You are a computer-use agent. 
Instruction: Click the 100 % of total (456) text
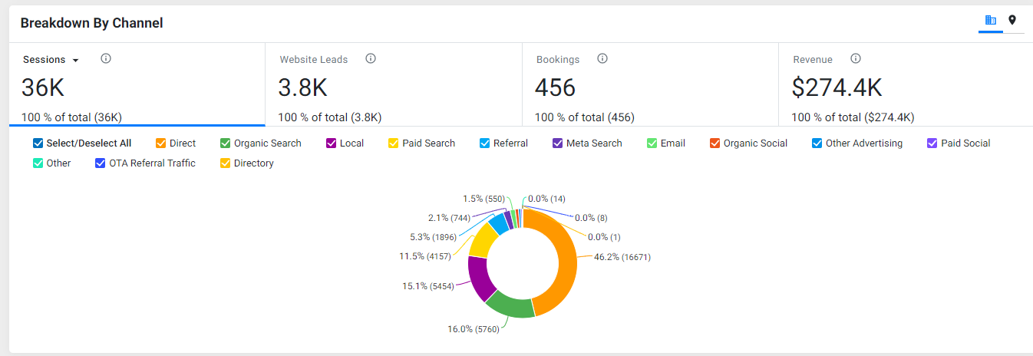tap(585, 117)
